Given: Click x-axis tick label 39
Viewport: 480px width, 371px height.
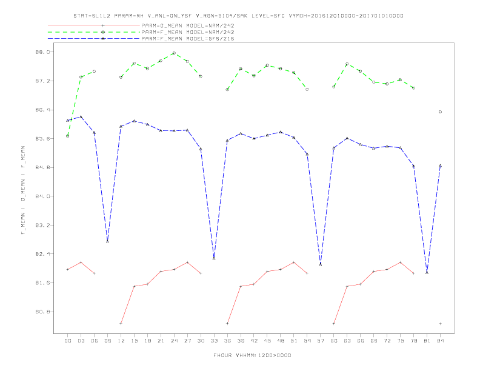Looking at the screenshot, I should (241, 341).
